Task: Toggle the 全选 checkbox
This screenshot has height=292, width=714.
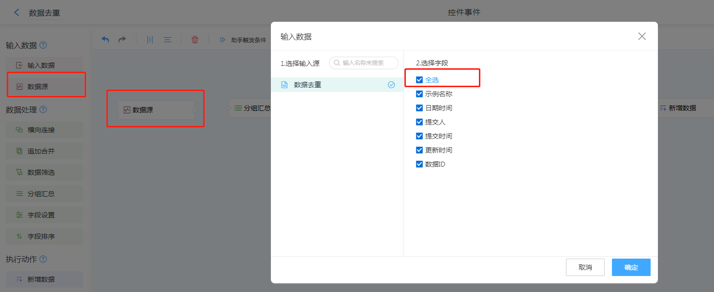Action: pos(419,80)
